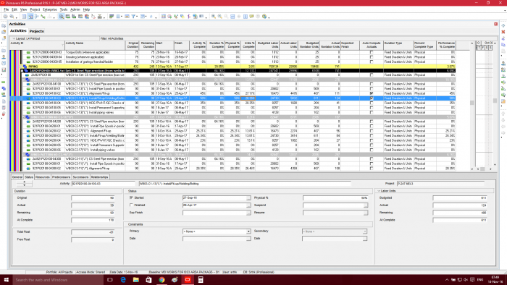Click the Zoom In magnifier icon
Image resolution: width=507 pixels, height=285 pixels.
[x=214, y=16]
